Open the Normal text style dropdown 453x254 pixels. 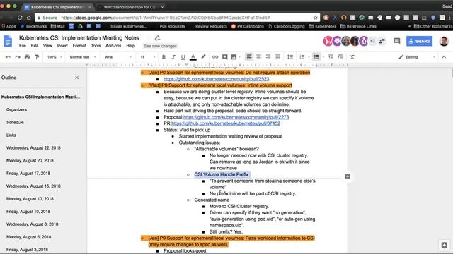pyautogui.click(x=83, y=57)
